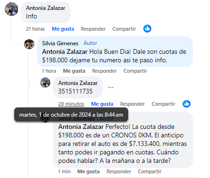Click Responder under the $198.000 cuotas reply
This screenshot has width=210, height=178.
(105, 71)
